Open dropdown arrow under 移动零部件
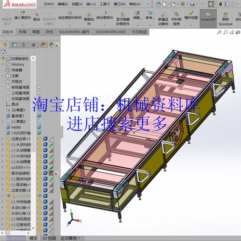Screen dimensions: 241x241 pyautogui.click(x=105, y=25)
